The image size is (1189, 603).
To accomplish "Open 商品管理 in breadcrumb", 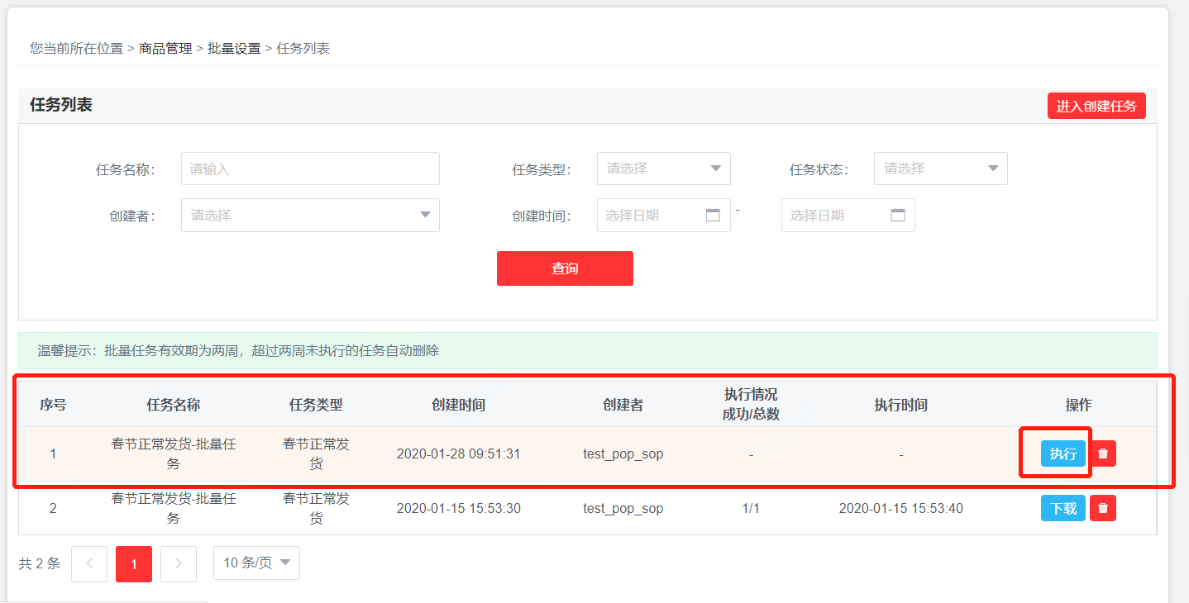I will (x=165, y=49).
